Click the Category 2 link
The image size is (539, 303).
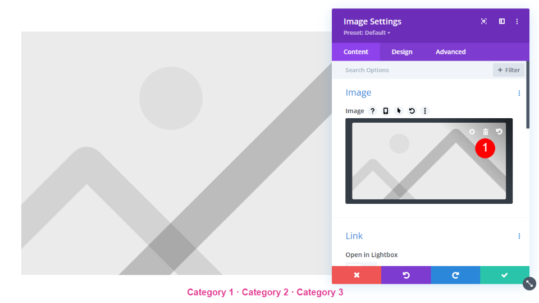[x=265, y=292]
